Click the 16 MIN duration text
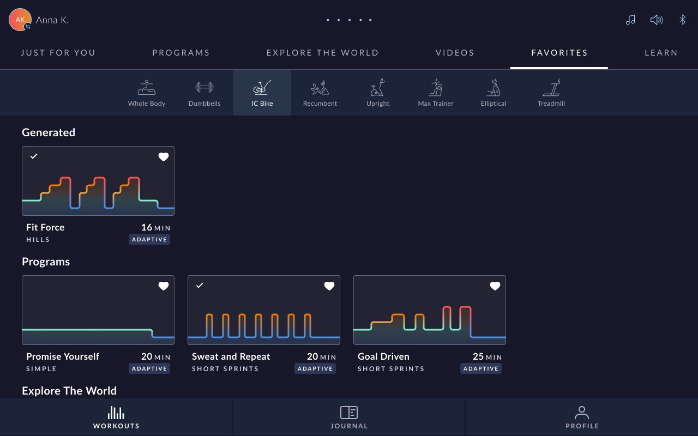Image resolution: width=698 pixels, height=436 pixels. pyautogui.click(x=156, y=227)
